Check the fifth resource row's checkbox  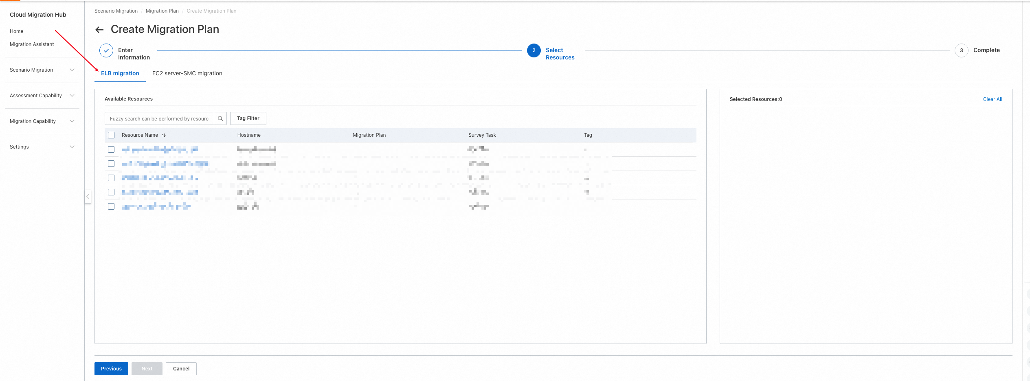pyautogui.click(x=111, y=206)
